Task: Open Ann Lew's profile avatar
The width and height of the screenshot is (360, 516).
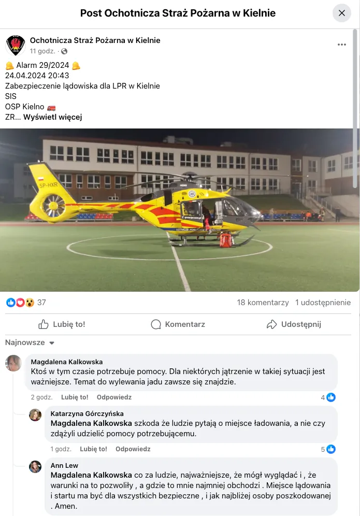Action: click(35, 467)
